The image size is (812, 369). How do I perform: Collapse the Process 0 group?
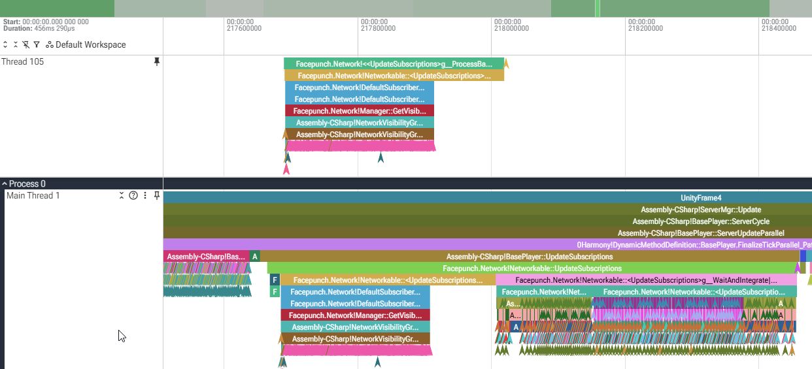point(4,184)
